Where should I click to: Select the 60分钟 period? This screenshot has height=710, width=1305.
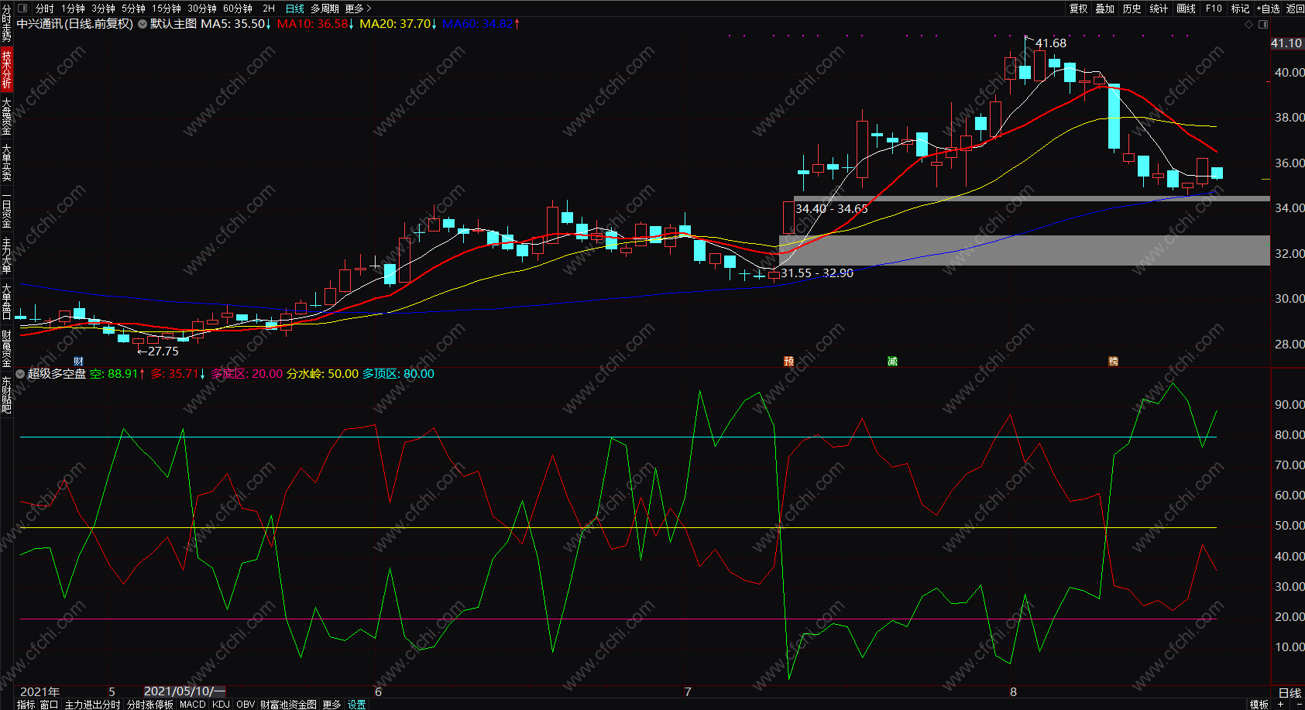point(238,9)
